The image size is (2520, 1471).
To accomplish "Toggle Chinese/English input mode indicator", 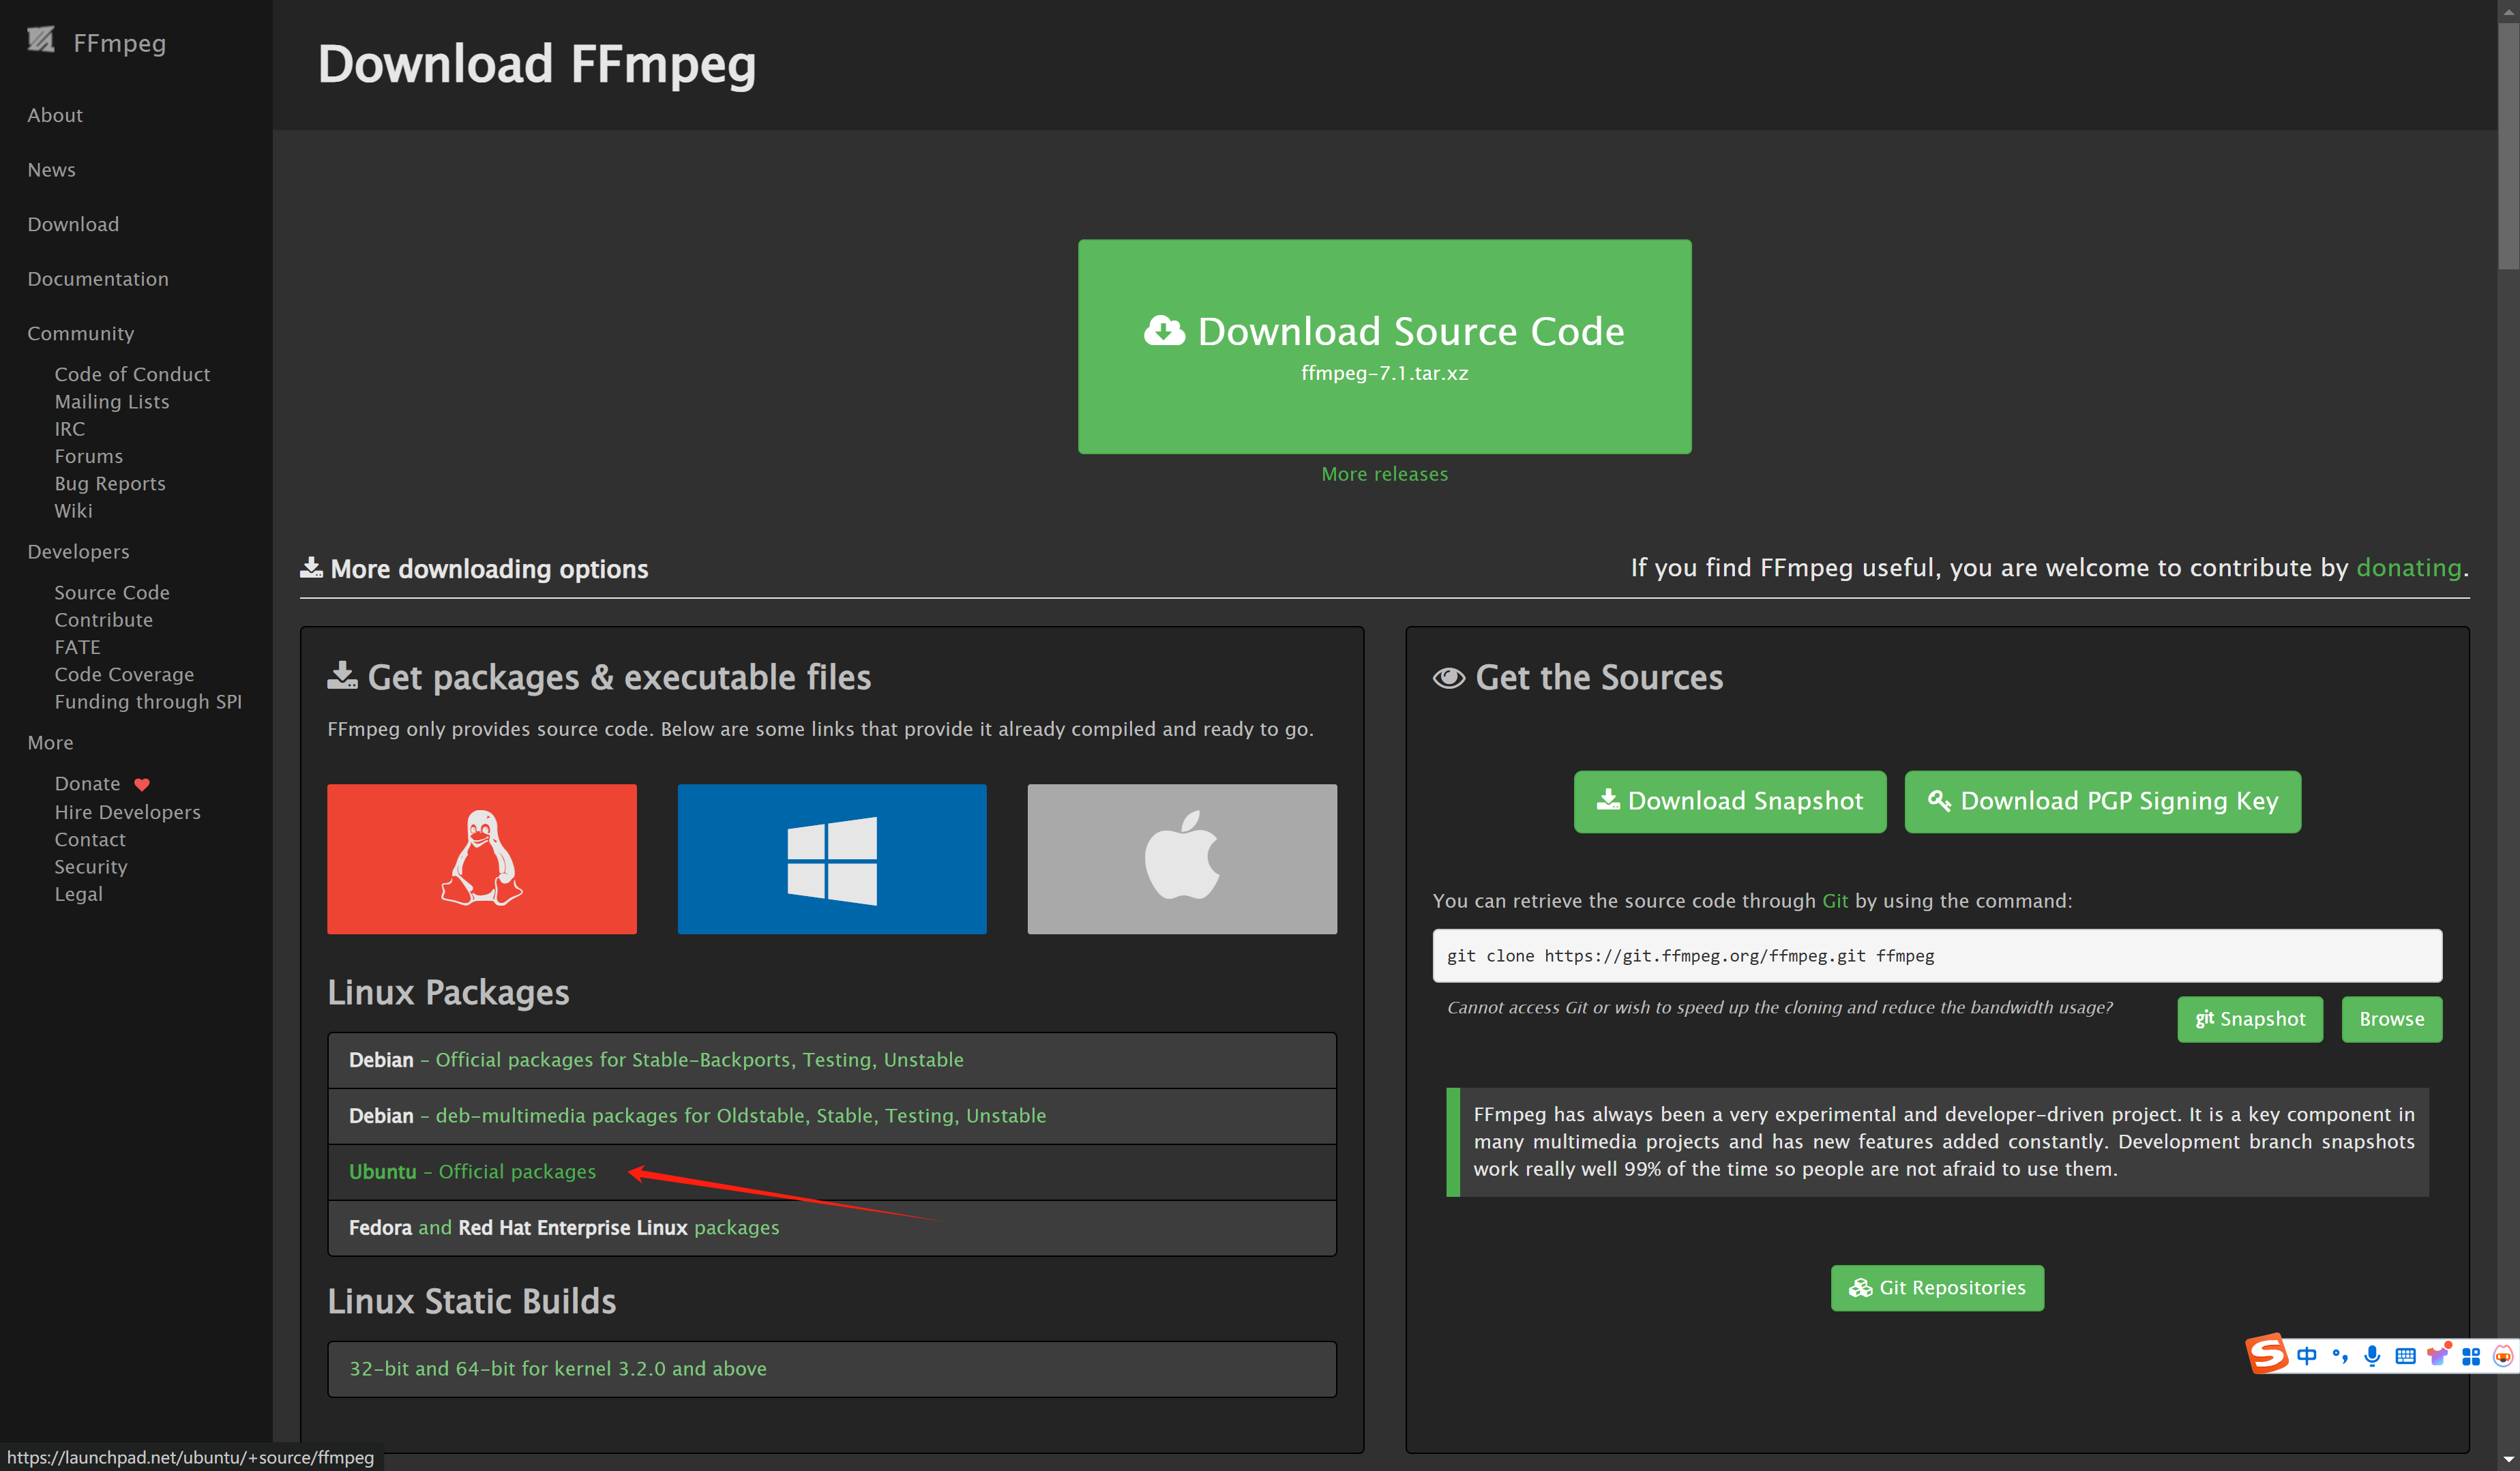I will coord(2307,1356).
